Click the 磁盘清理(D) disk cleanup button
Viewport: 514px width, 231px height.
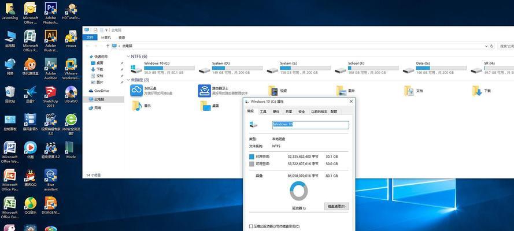336,207
